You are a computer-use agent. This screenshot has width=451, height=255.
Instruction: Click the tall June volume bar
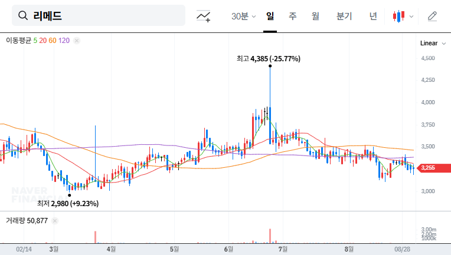pyautogui.click(x=270, y=236)
